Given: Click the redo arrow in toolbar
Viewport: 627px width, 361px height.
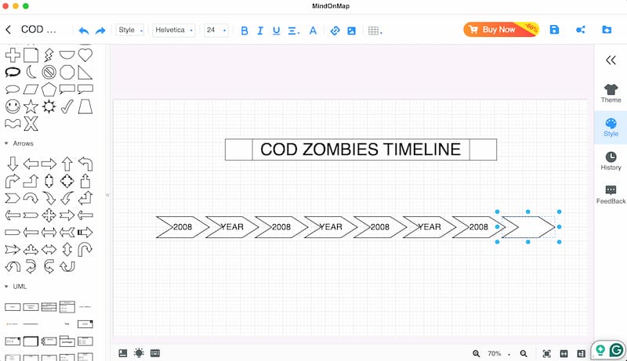Looking at the screenshot, I should (x=100, y=31).
